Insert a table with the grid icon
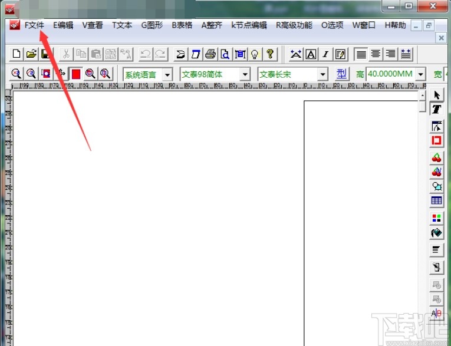Image resolution: width=451 pixels, height=346 pixels. [x=436, y=200]
